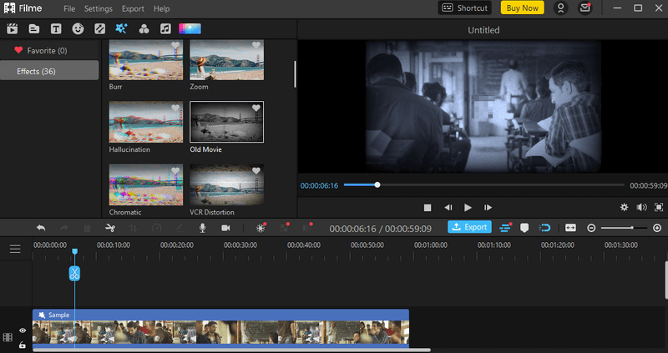The height and width of the screenshot is (353, 668).
Task: Select the Old Movie effect thumbnail
Action: point(226,122)
